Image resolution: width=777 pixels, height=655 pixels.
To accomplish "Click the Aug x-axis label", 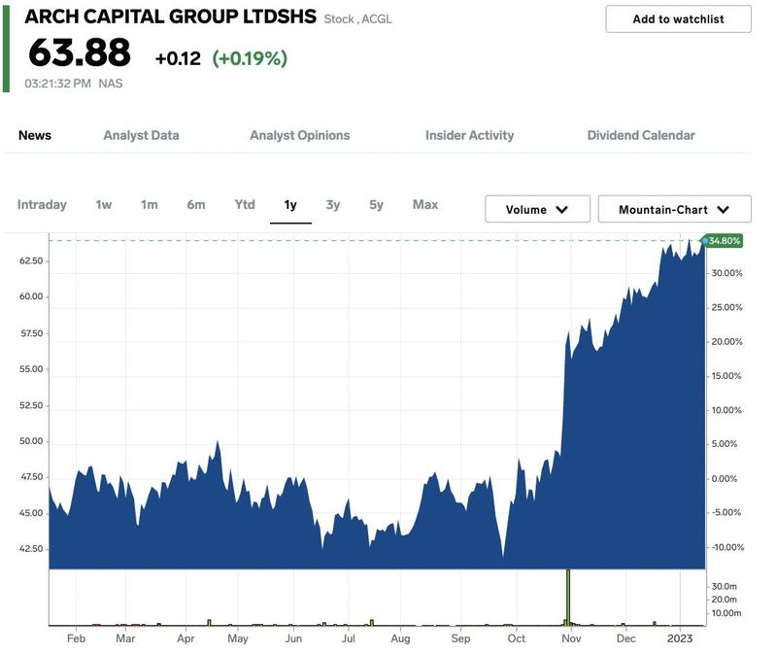I will point(400,638).
